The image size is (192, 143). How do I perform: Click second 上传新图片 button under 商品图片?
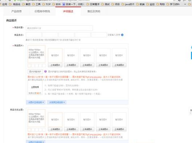[x=71, y=65]
